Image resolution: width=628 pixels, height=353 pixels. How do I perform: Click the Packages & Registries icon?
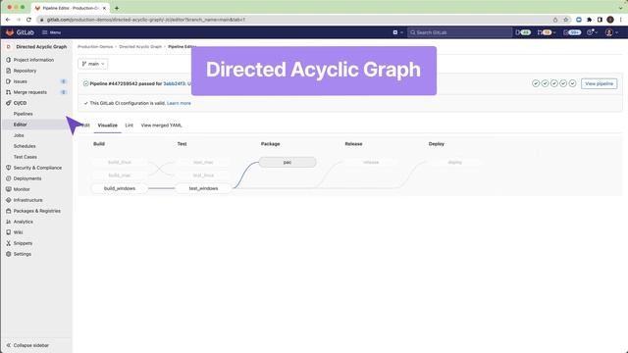9,211
